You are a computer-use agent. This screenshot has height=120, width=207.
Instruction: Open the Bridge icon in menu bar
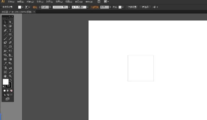point(99,1)
